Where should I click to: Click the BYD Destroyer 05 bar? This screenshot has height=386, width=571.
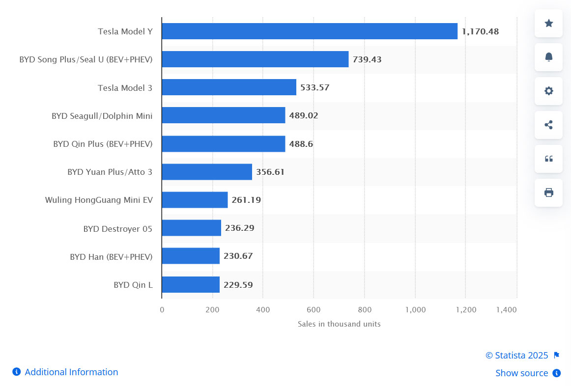[x=192, y=228]
